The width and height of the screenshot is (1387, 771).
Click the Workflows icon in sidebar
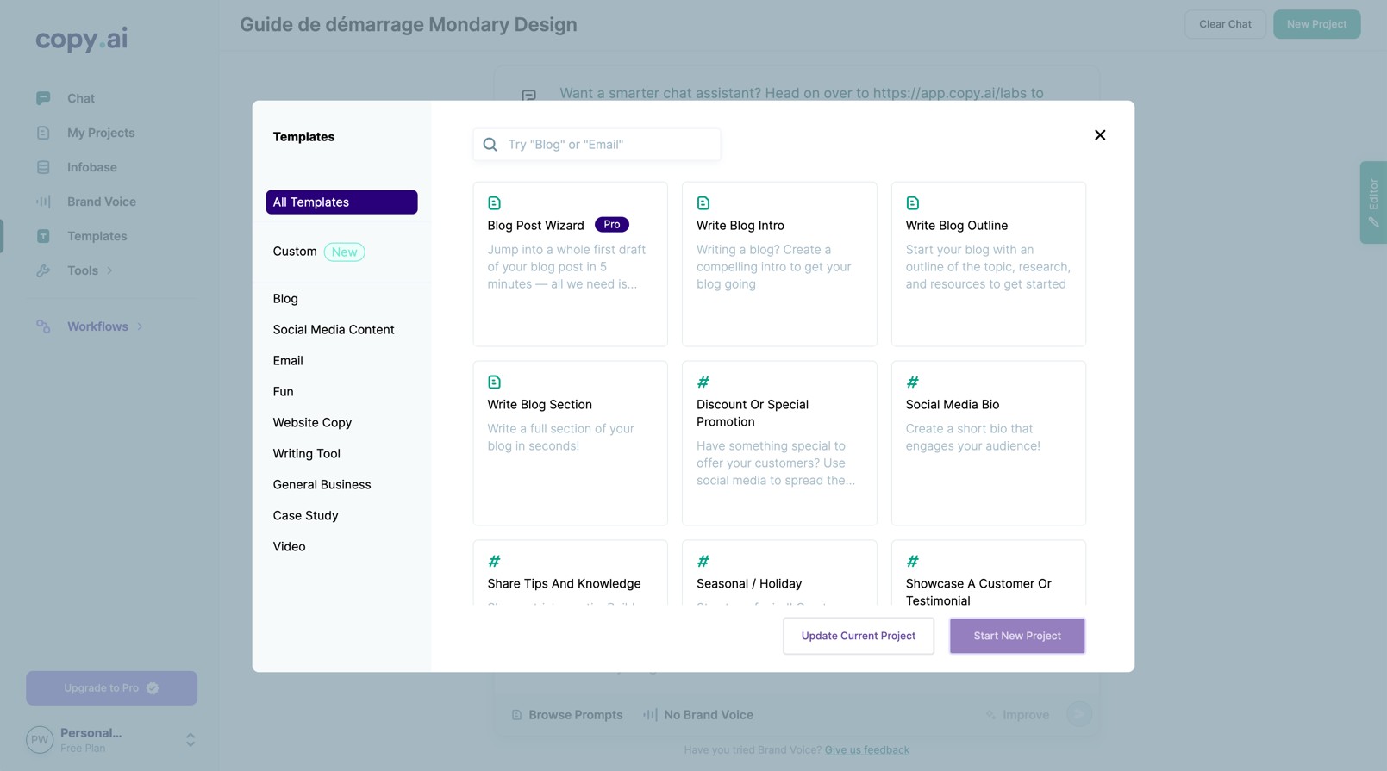(43, 326)
